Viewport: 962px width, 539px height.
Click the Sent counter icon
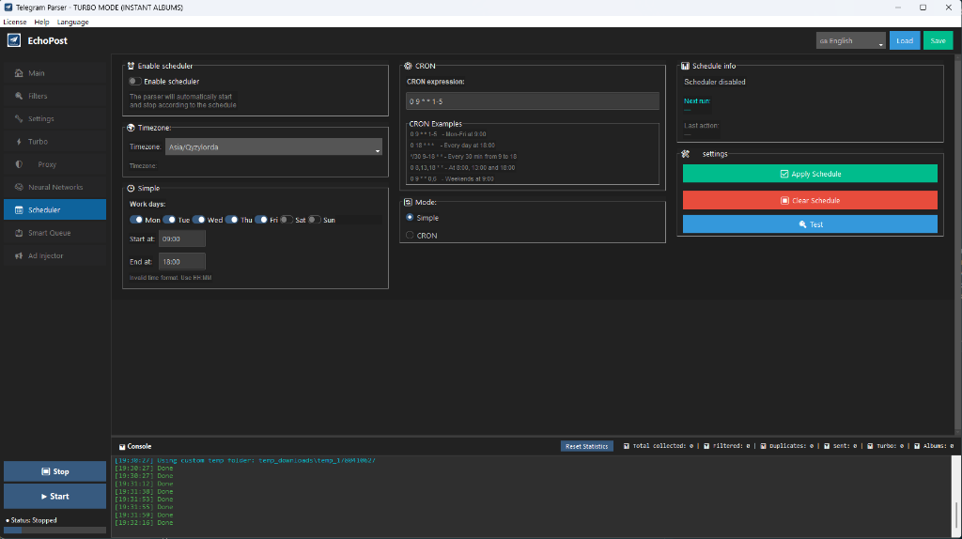coord(827,446)
